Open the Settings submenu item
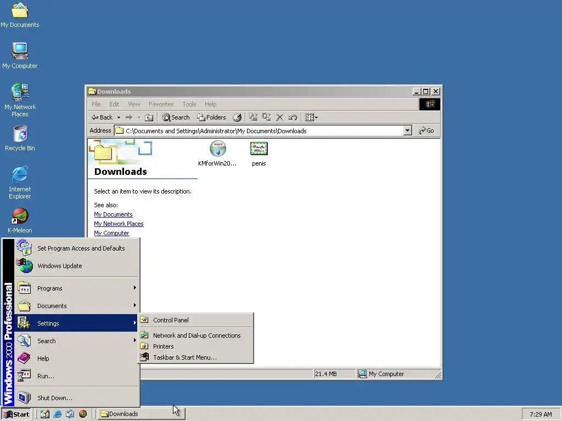Image resolution: width=562 pixels, height=421 pixels. (76, 323)
